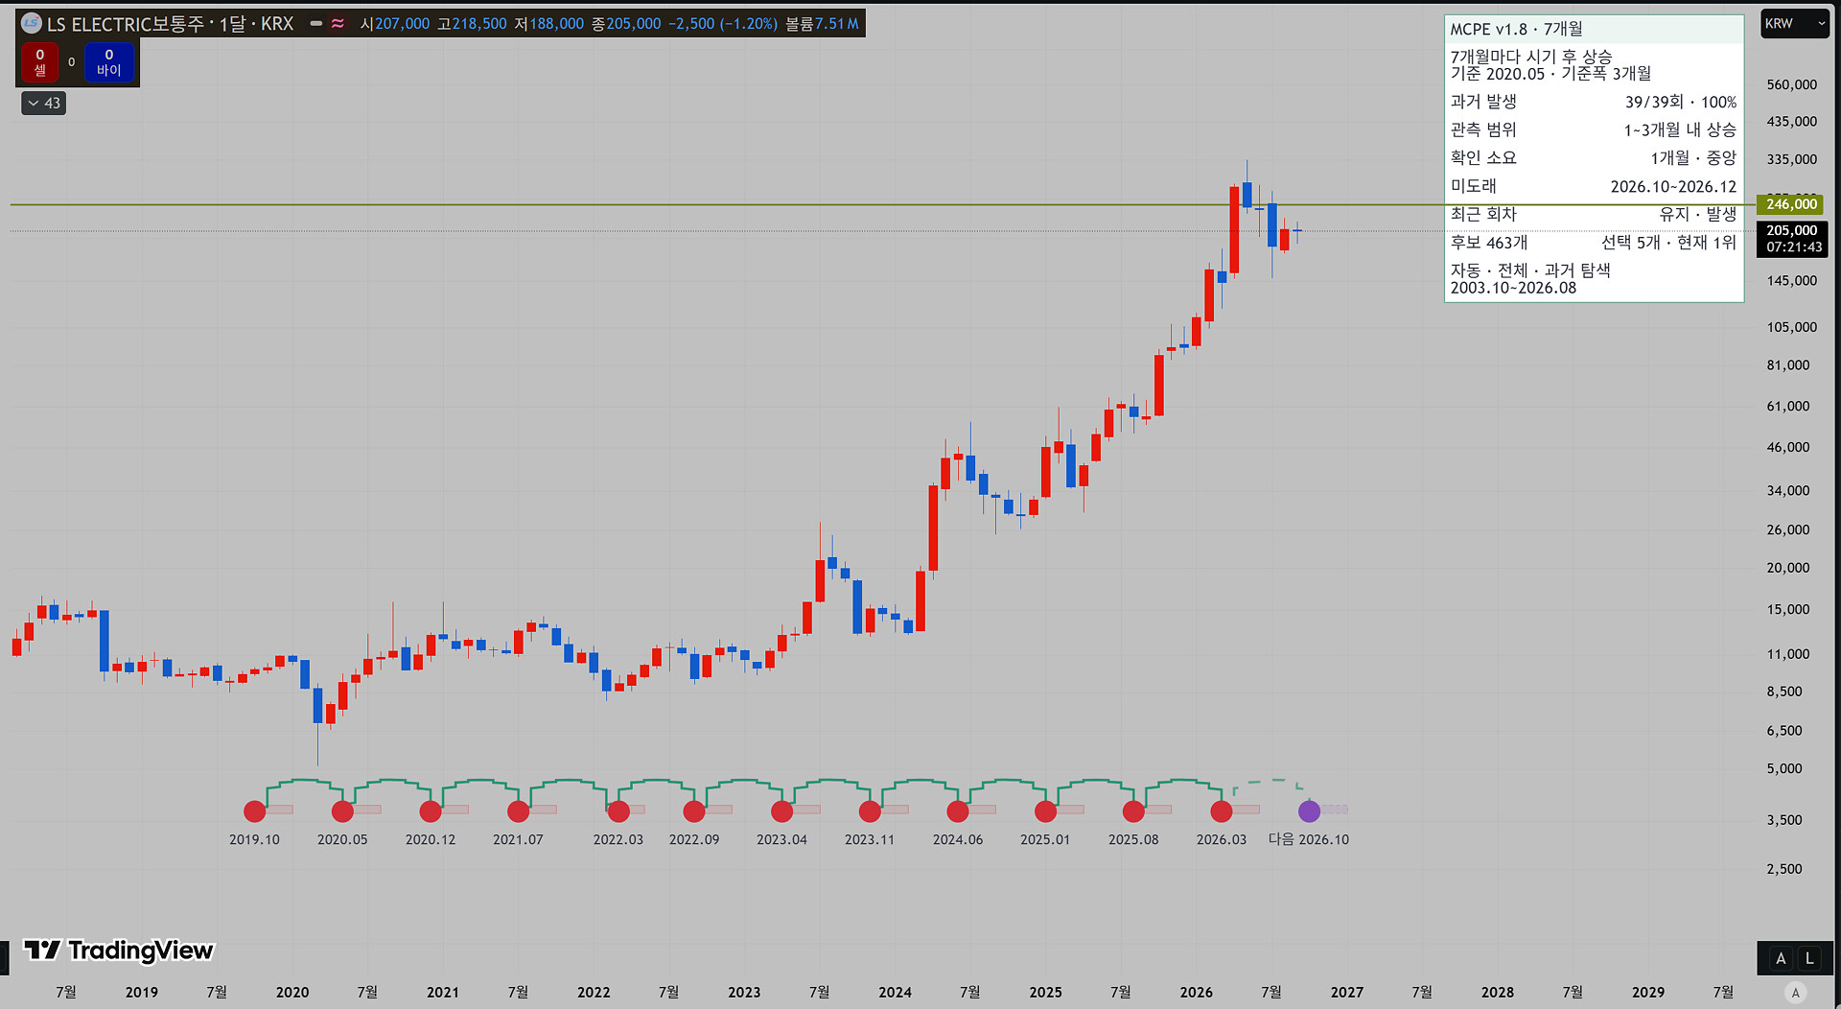Click the red cycle dot labeled 2026.03
The width and height of the screenshot is (1841, 1009).
tap(1222, 811)
